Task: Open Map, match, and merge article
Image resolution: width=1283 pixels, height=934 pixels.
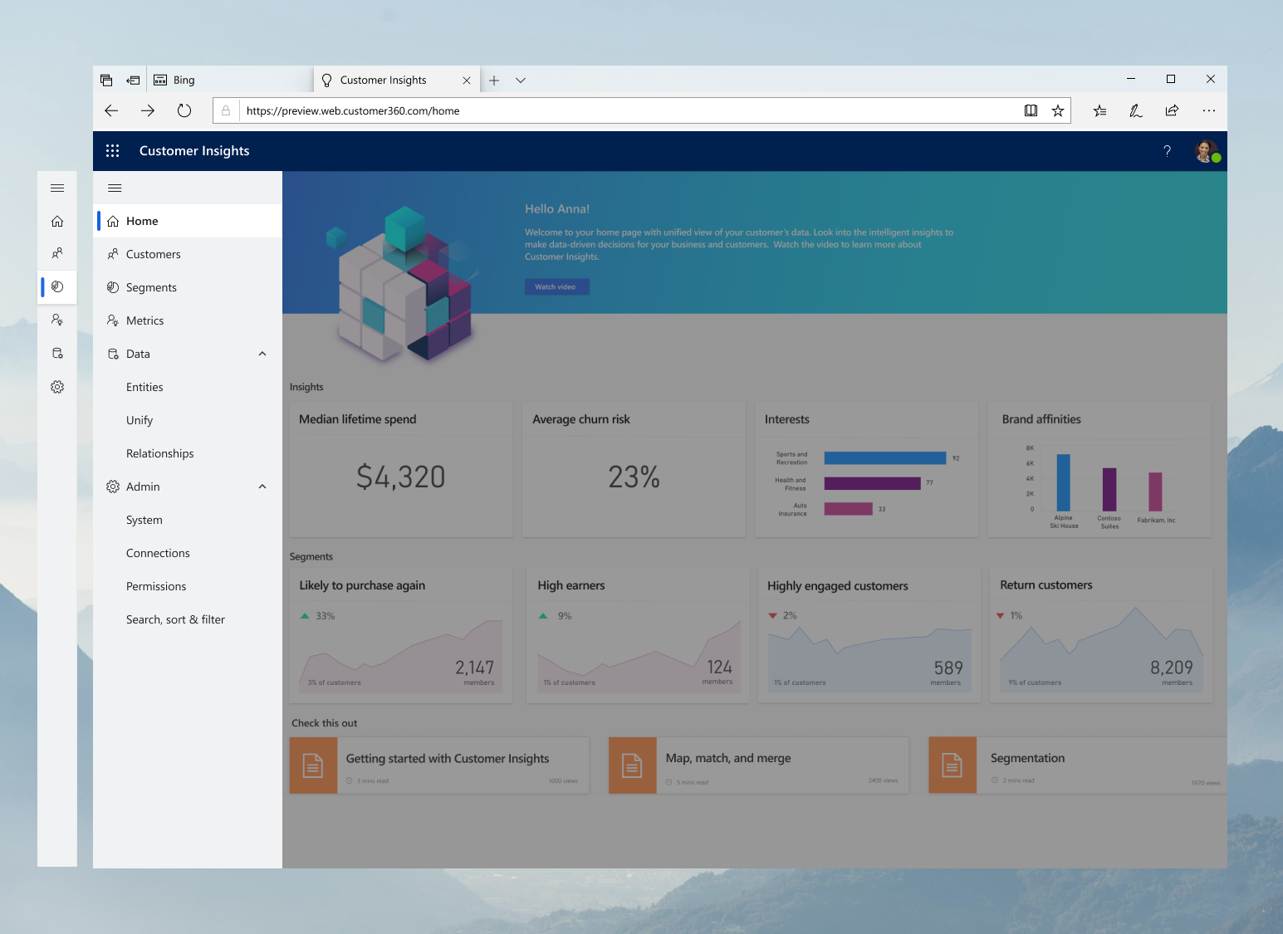Action: tap(759, 765)
